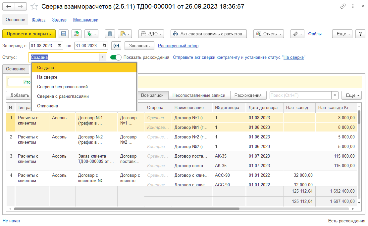
Task: Open the Отчеты dropdown
Action: coord(269,34)
